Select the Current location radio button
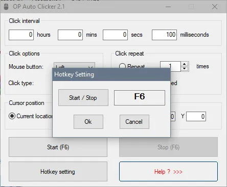The image size is (227, 187). [12, 116]
